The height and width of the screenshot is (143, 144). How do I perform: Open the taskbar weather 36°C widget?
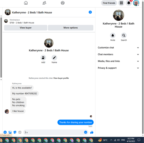103,140
